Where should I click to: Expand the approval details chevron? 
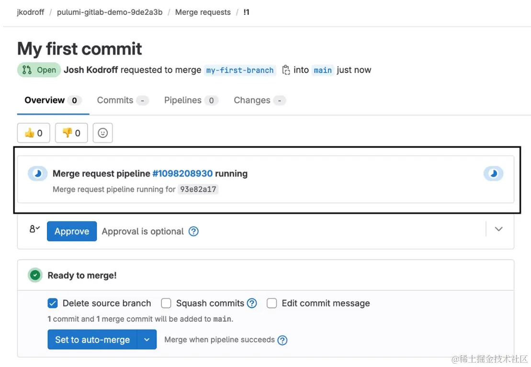[x=498, y=229]
